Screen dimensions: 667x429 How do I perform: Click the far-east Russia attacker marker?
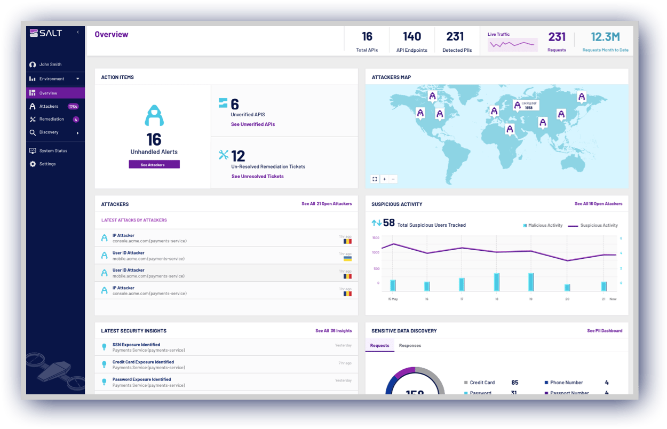pos(582,98)
